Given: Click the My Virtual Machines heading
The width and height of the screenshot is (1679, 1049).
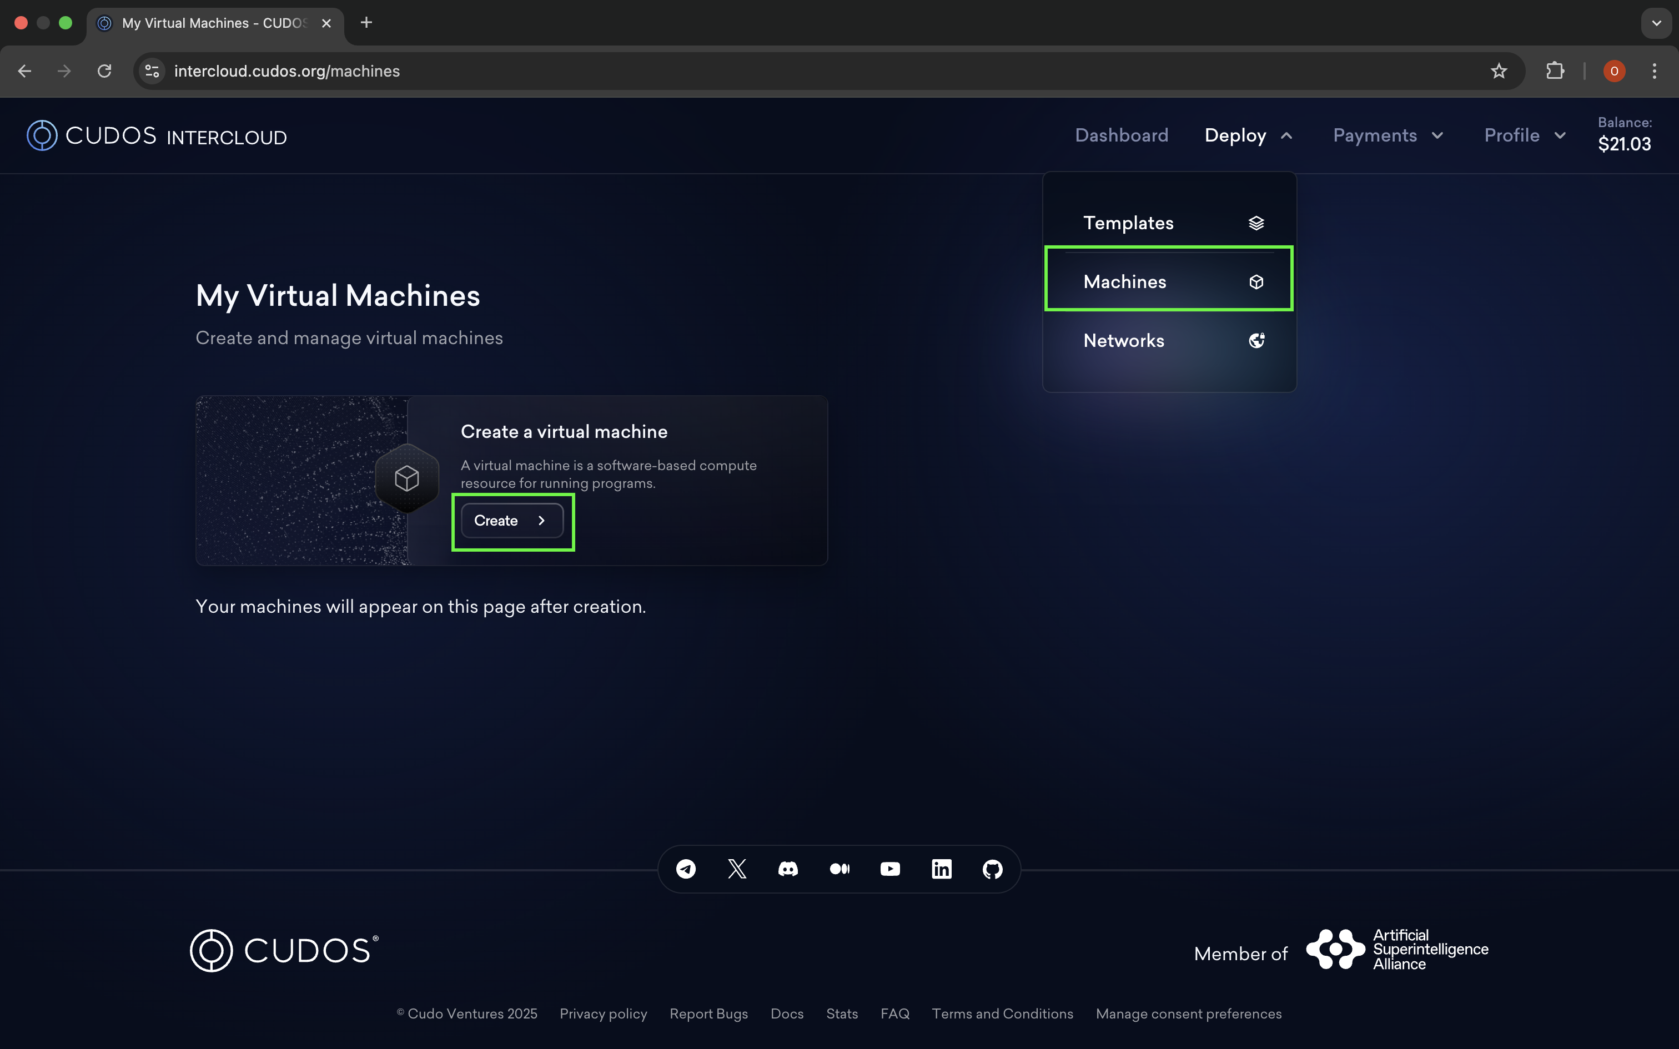Looking at the screenshot, I should [x=338, y=295].
